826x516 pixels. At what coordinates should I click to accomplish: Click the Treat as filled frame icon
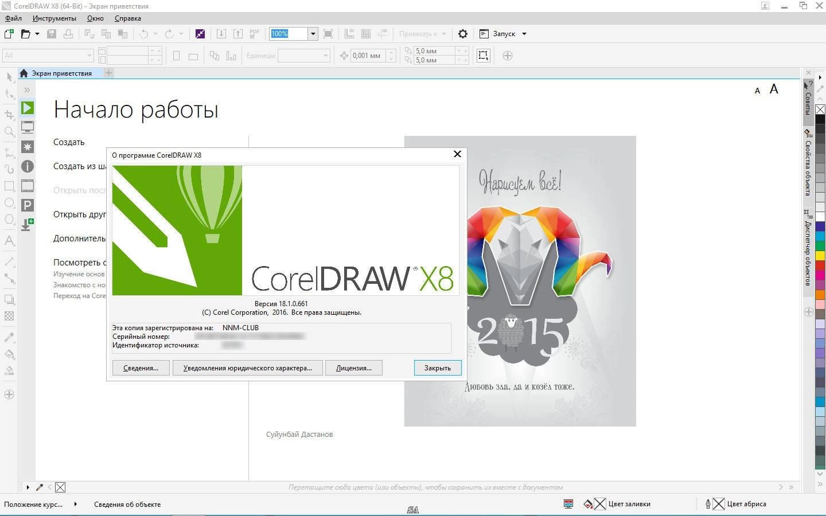484,56
